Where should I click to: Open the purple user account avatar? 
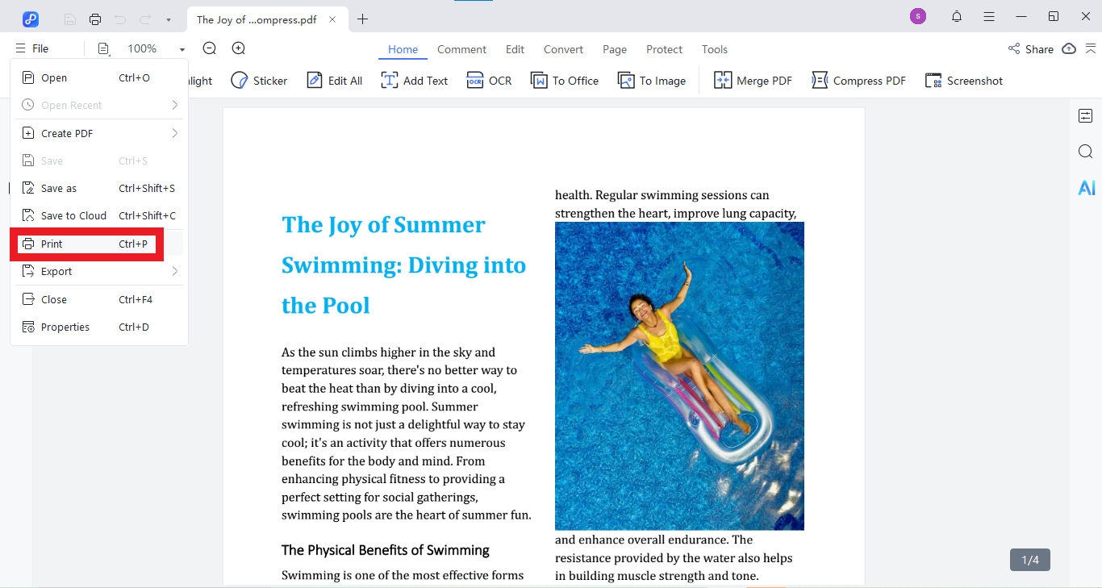coord(917,16)
